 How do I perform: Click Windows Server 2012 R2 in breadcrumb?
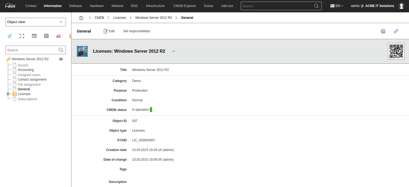point(153,18)
